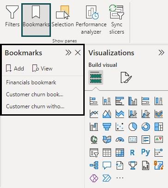Add a new bookmark

[x=15, y=68]
